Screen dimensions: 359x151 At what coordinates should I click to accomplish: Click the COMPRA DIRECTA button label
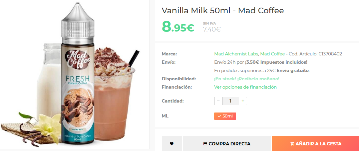click(x=229, y=144)
